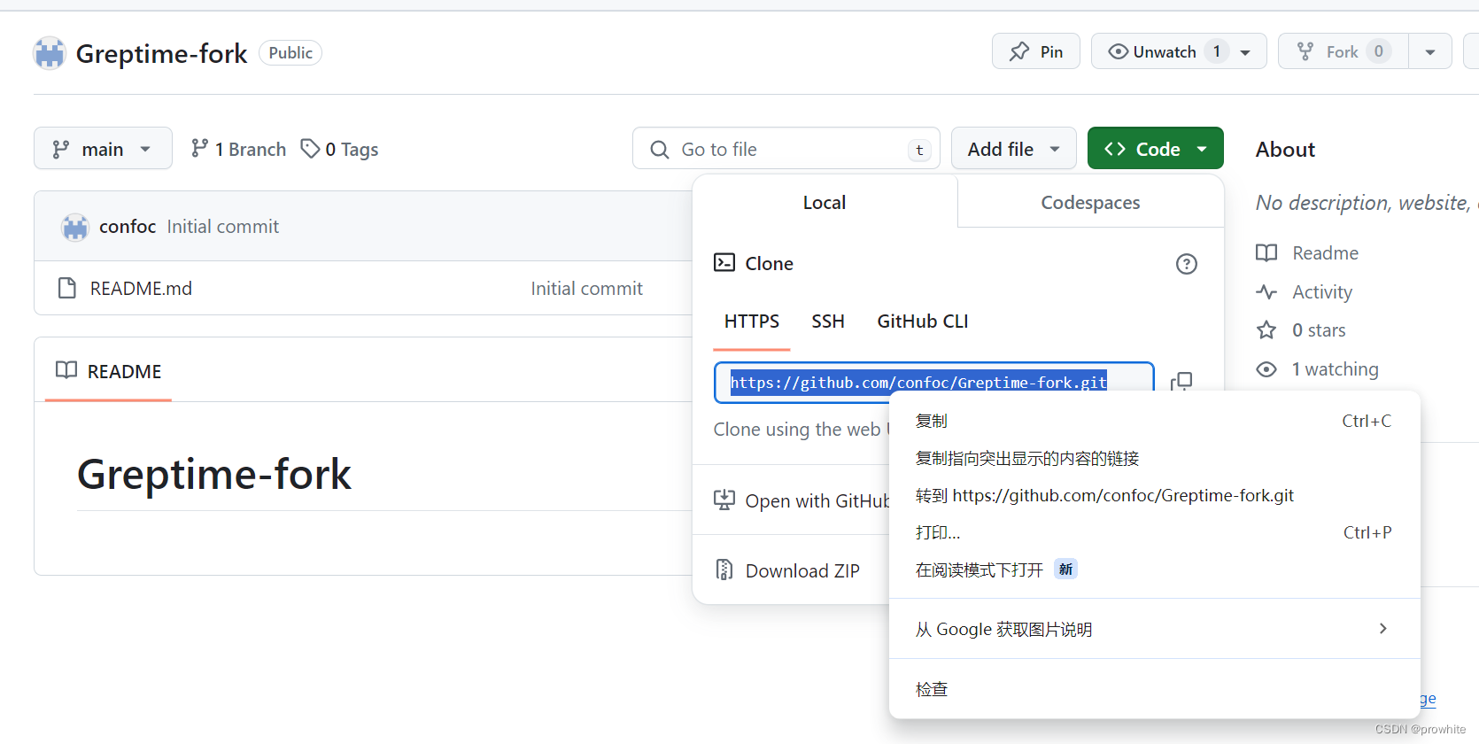Screen dimensions: 1479x744
Task: Choose 检查 in the context menu
Action: point(1155,689)
